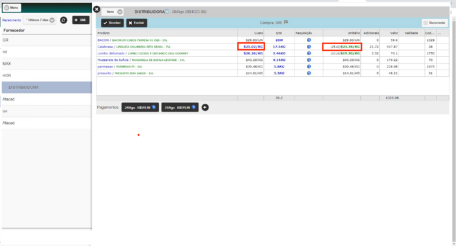Click Lombo defumado cost $30.26/KG

coord(253,53)
